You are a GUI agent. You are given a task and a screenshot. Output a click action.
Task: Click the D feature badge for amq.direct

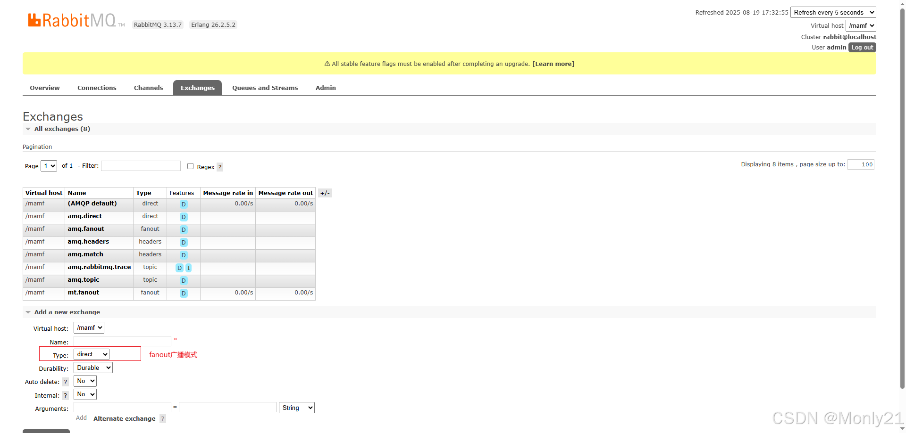pos(184,217)
